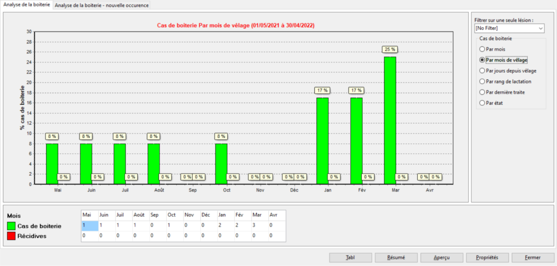Click the green 'Cas de boiterie' legend swatch
Viewport: 557px width, 266px height.
[11, 225]
